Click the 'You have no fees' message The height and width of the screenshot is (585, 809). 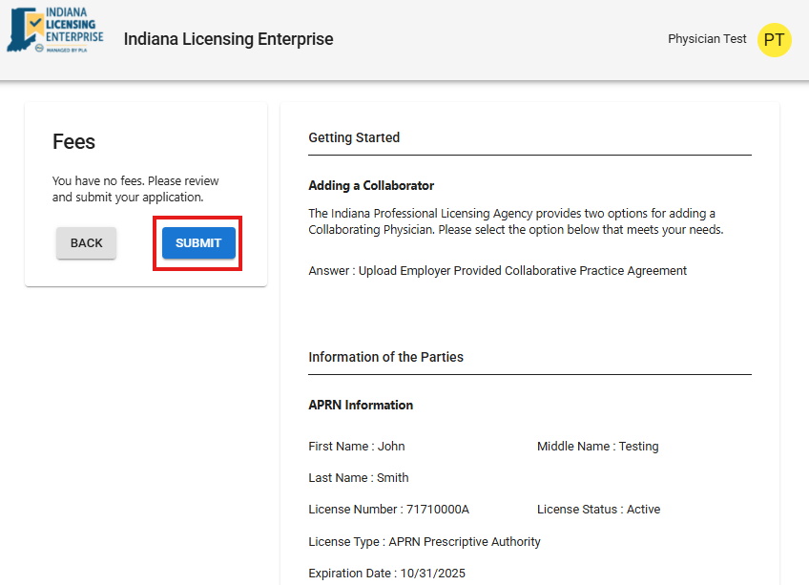[x=135, y=189]
